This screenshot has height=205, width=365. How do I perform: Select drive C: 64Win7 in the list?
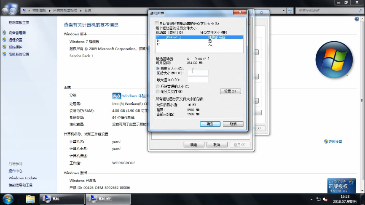(x=199, y=37)
